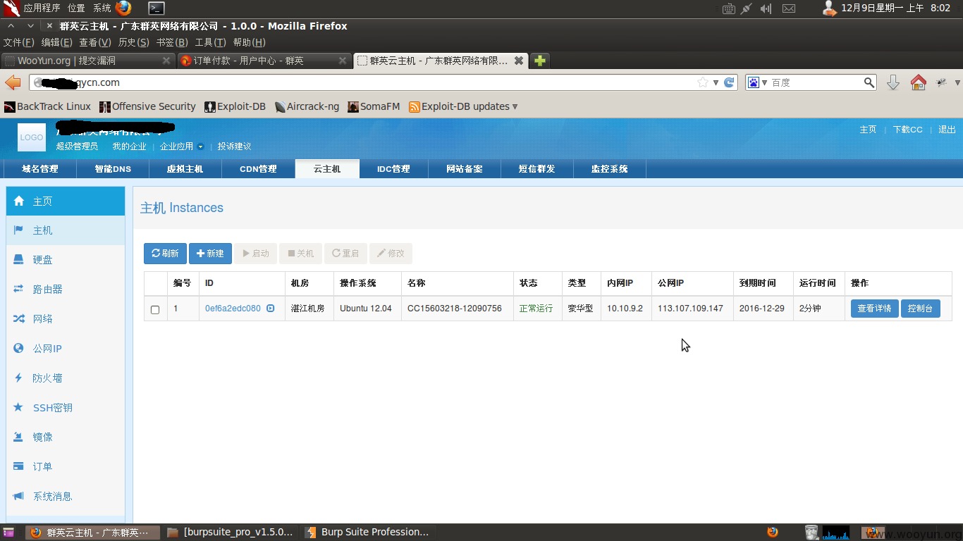The height and width of the screenshot is (541, 963).
Task: Open 系统消息 in the left sidebar
Action: click(66, 497)
